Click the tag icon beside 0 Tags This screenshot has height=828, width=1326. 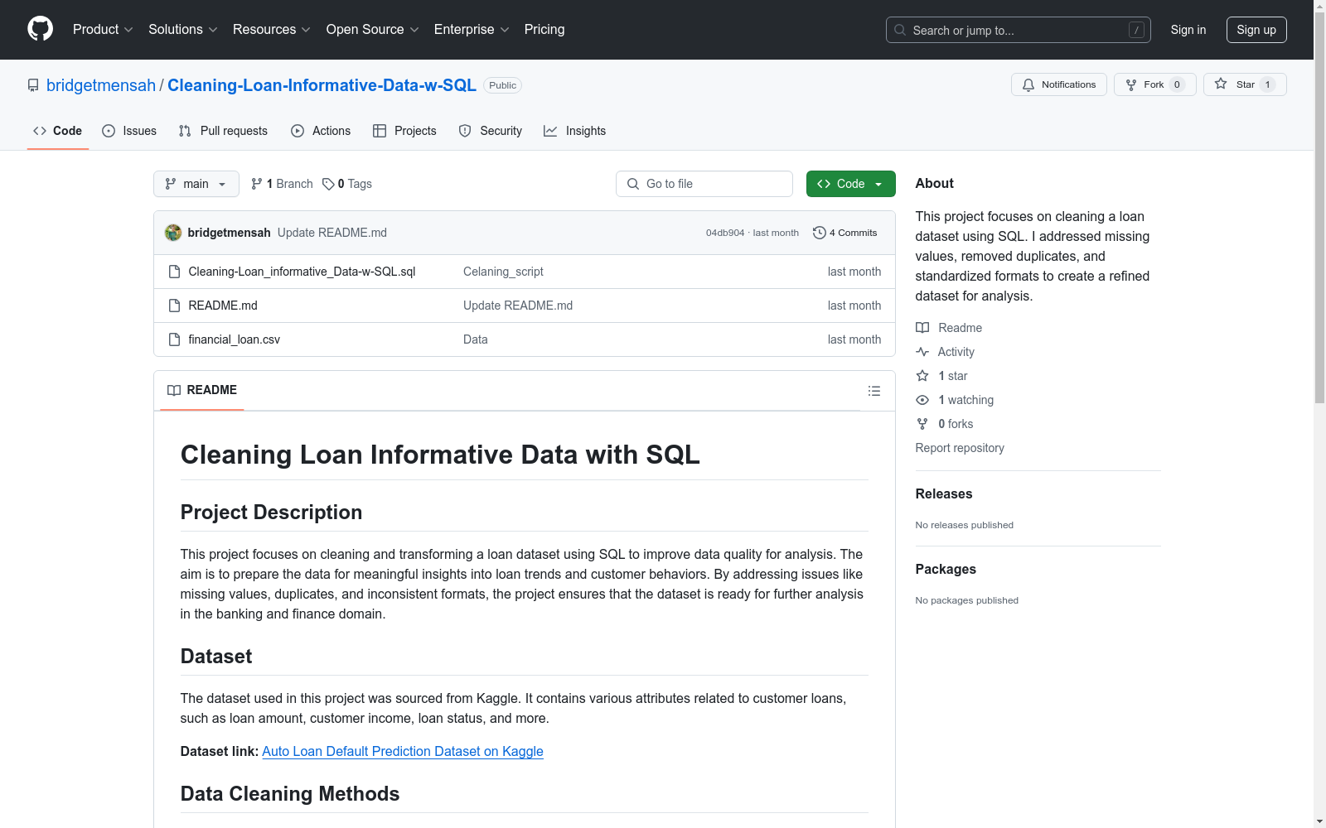tap(328, 184)
